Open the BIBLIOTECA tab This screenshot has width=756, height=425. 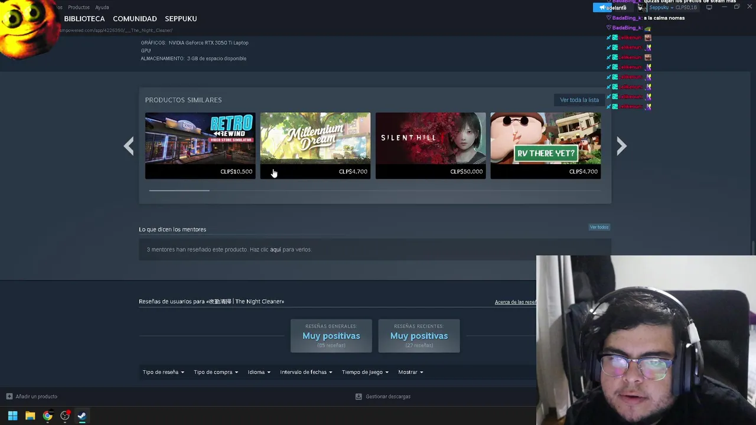pyautogui.click(x=84, y=19)
